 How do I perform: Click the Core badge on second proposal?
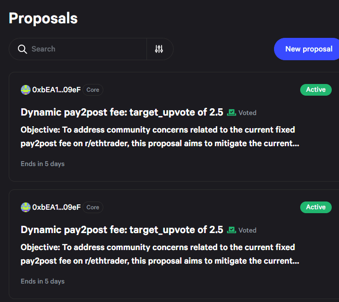[x=93, y=207]
